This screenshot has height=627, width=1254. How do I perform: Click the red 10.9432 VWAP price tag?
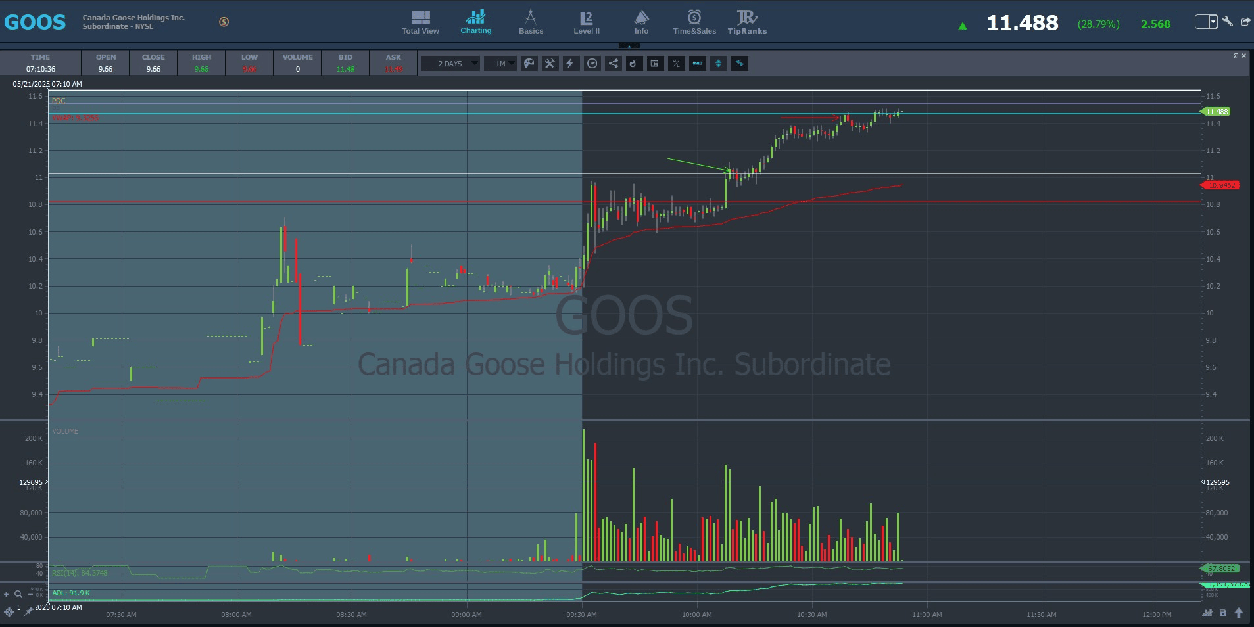1221,185
